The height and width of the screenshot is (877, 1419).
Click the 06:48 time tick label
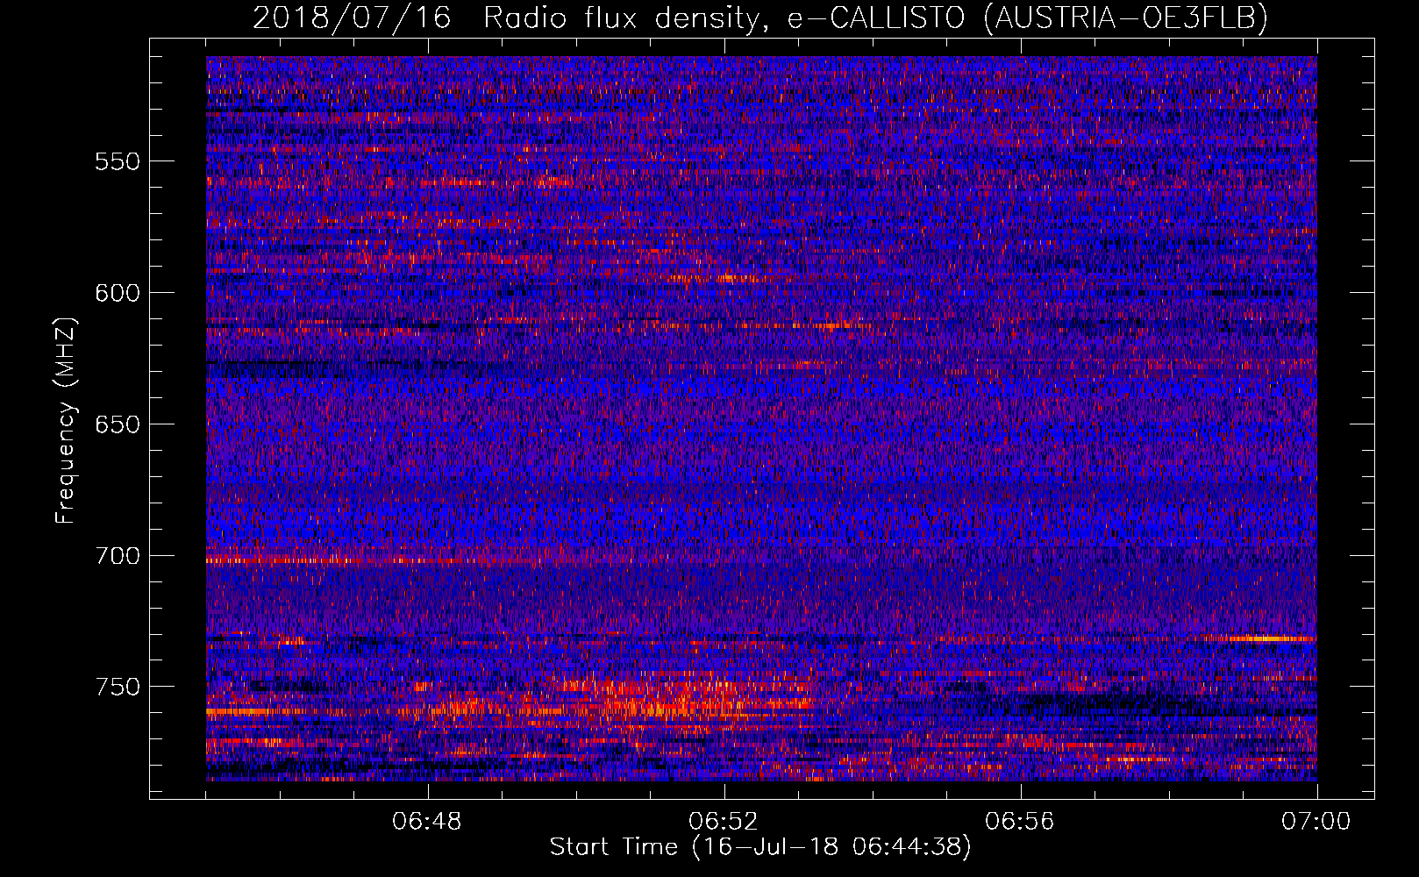tap(427, 822)
